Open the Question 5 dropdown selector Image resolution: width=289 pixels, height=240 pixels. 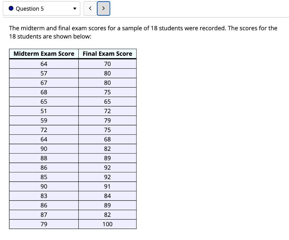point(41,8)
